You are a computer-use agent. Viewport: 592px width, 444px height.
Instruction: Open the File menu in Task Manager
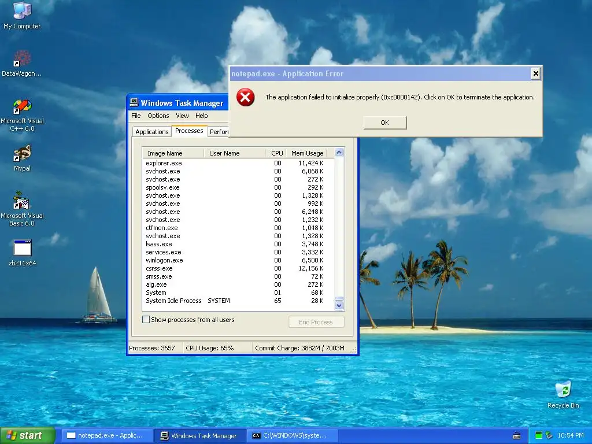136,116
